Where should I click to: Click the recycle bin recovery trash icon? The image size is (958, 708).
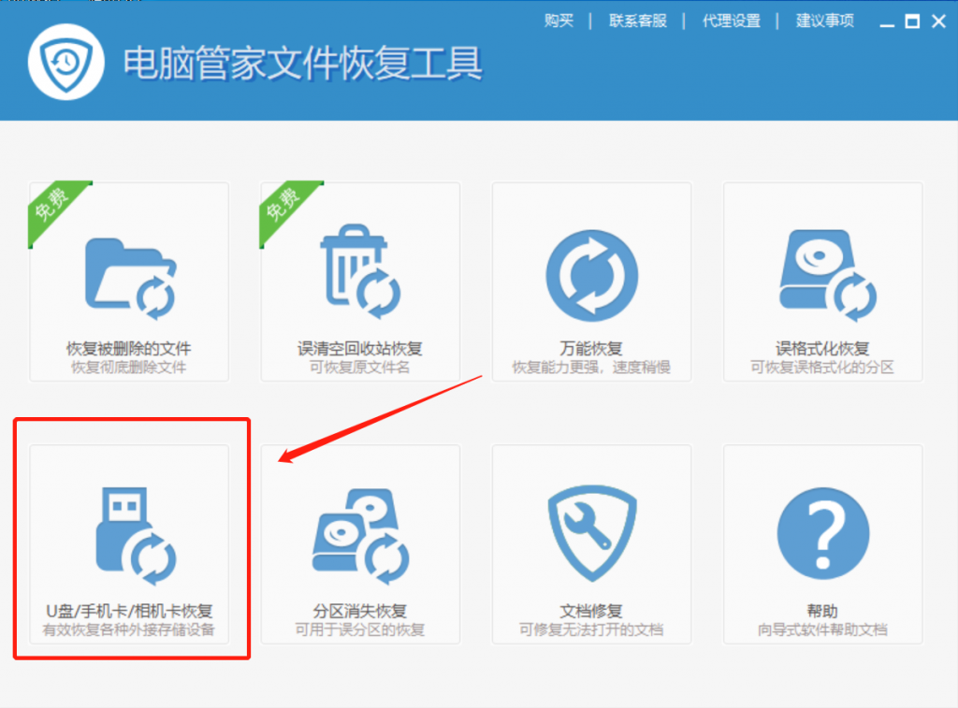coord(360,272)
